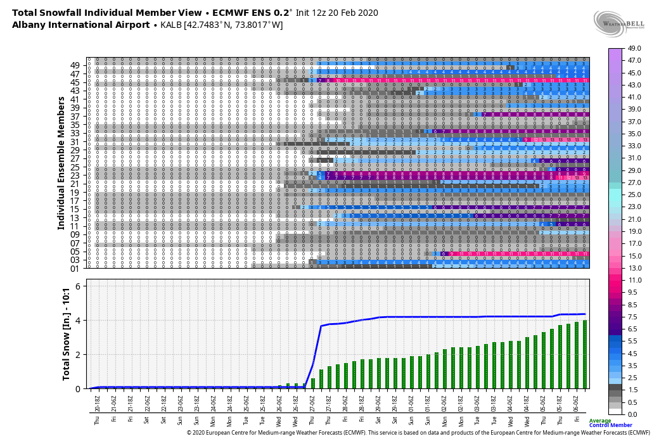Click the 04-18Z time tick label
The width and height of the screenshot is (659, 441).
[x=527, y=404]
